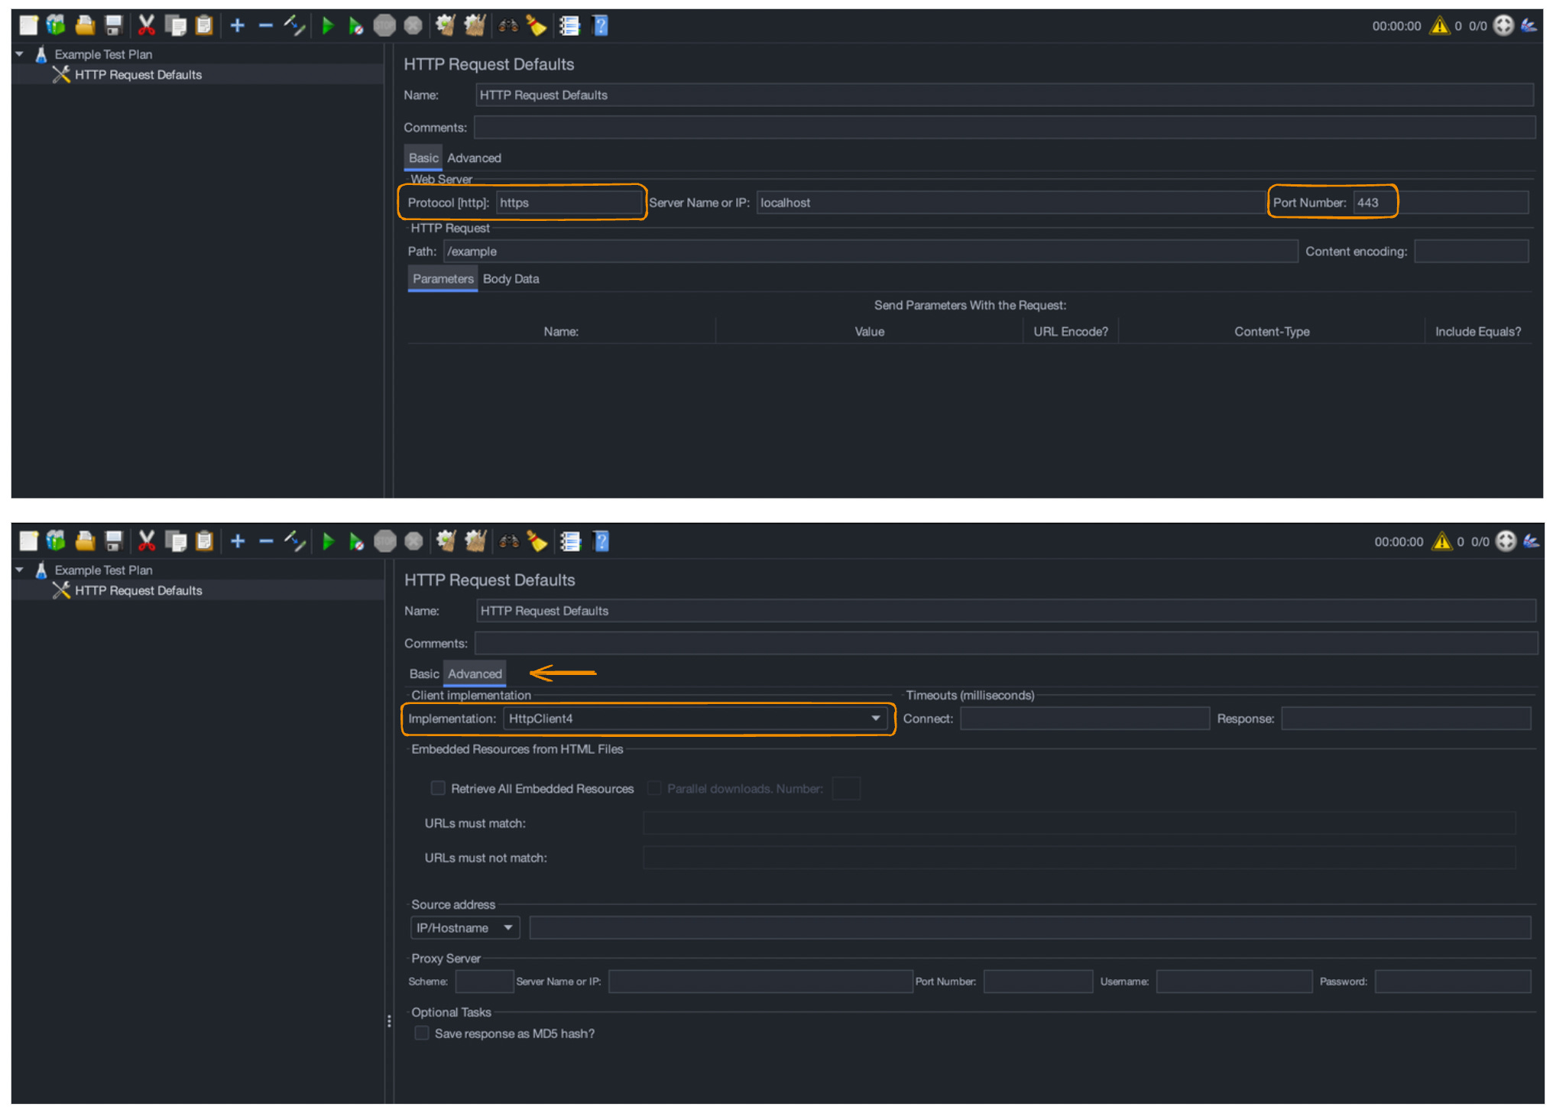Open the Implementation HttpClient4 dropdown
This screenshot has height=1113, width=1553.
pyautogui.click(x=875, y=718)
